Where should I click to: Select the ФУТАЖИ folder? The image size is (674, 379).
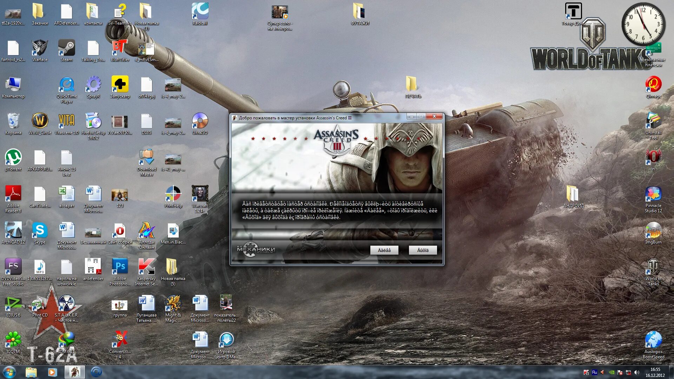(x=360, y=14)
